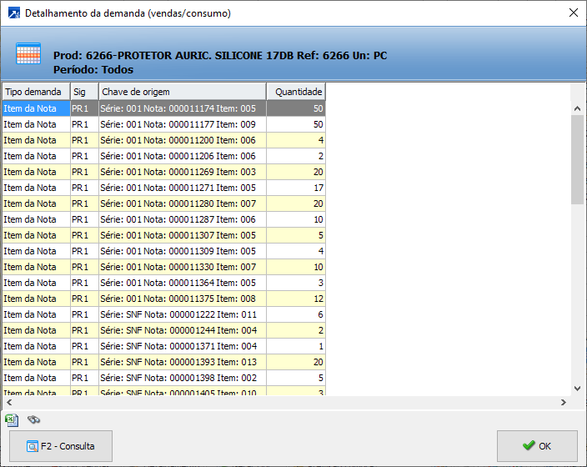Click quantity 12 in Nota 000011375 row
Image resolution: width=587 pixels, height=467 pixels.
296,299
